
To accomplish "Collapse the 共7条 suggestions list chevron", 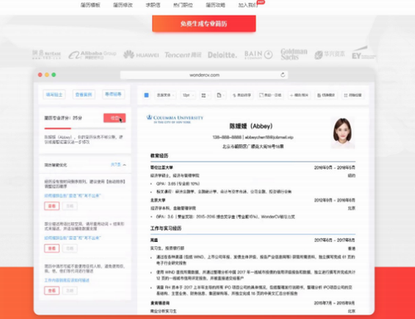I will [x=124, y=165].
